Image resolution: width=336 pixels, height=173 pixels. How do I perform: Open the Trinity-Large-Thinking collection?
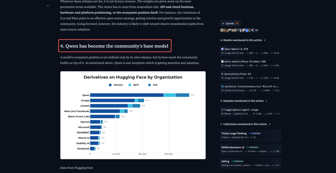pyautogui.click(x=250, y=135)
